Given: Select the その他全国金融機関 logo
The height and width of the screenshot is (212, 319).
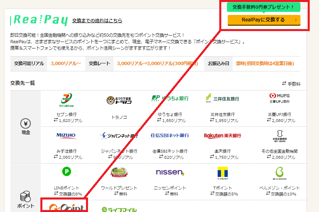Looking at the screenshot, I should pyautogui.click(x=279, y=136).
